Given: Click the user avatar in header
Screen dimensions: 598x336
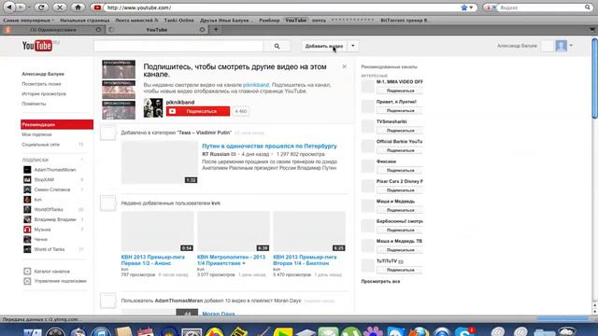Looking at the screenshot, I should click(x=561, y=46).
